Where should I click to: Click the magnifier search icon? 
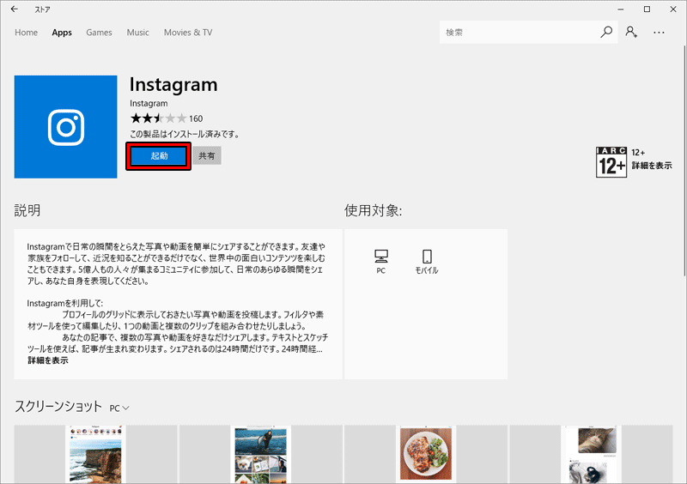(x=606, y=32)
